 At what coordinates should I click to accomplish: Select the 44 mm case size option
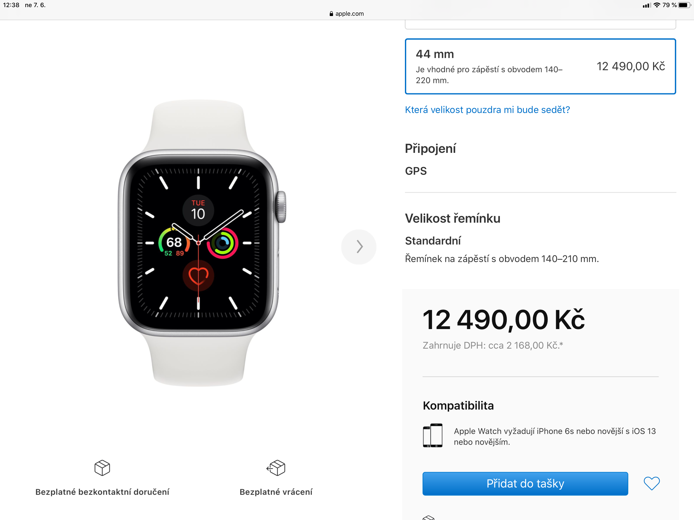coord(540,67)
